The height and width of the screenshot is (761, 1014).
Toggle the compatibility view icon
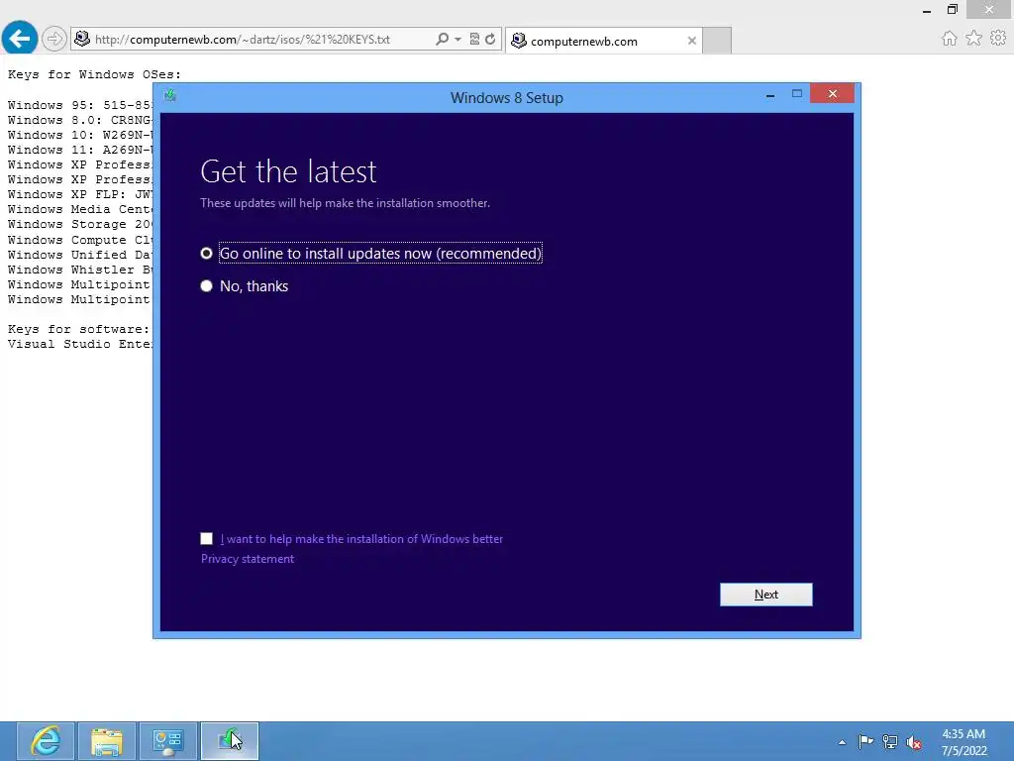click(x=474, y=40)
